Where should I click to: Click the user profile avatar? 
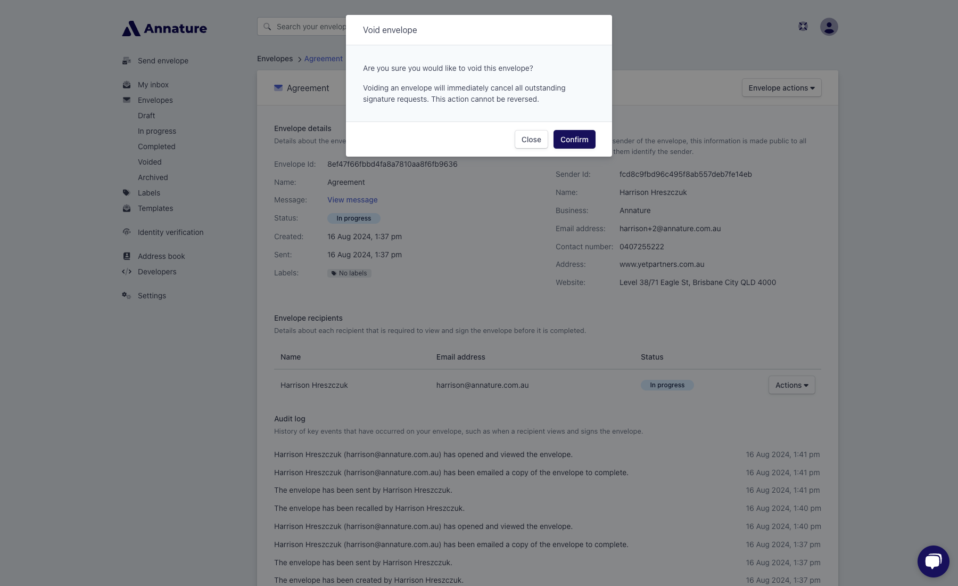(x=829, y=27)
